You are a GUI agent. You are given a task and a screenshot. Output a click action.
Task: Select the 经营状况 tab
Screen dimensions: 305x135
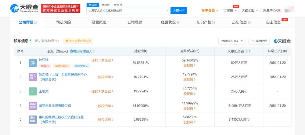pyautogui.click(x=170, y=22)
